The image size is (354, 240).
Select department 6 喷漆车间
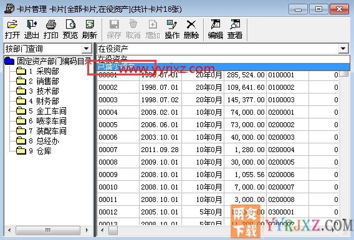click(x=47, y=121)
